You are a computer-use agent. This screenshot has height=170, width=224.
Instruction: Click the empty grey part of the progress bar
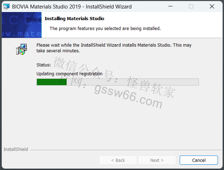click(x=133, y=82)
